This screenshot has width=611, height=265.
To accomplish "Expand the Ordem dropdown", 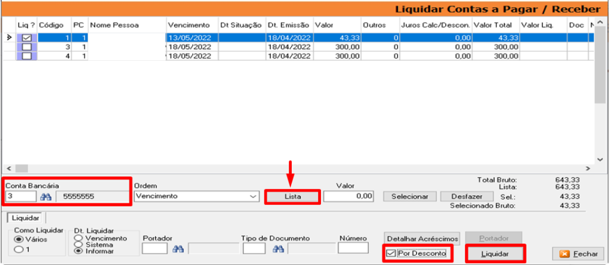I will coord(251,196).
